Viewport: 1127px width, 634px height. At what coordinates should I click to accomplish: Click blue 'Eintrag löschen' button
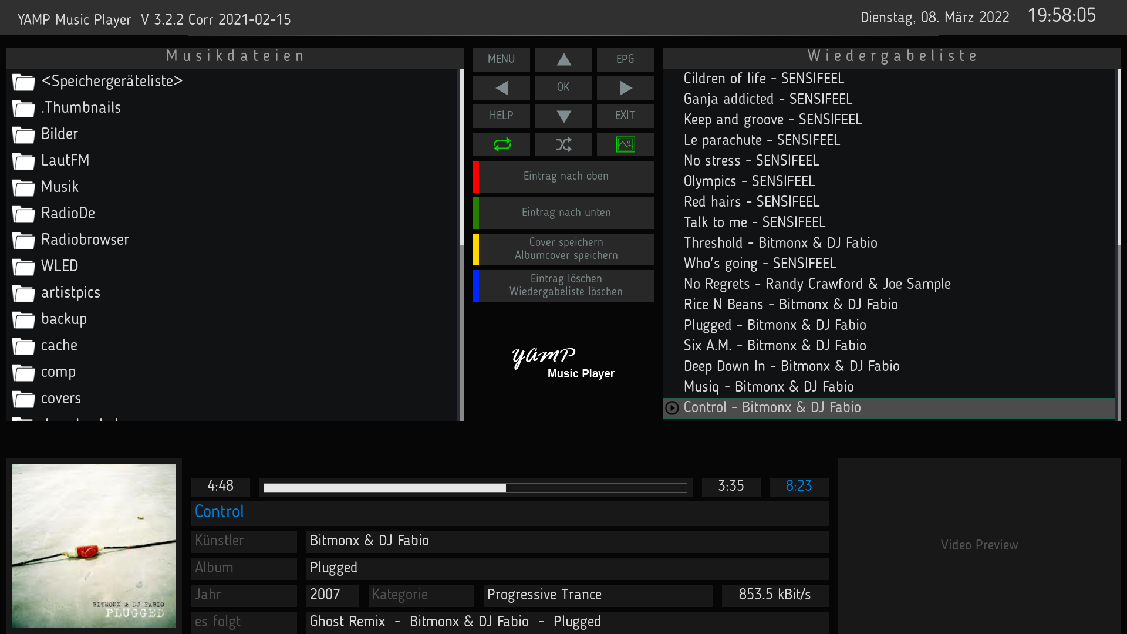[x=563, y=286]
